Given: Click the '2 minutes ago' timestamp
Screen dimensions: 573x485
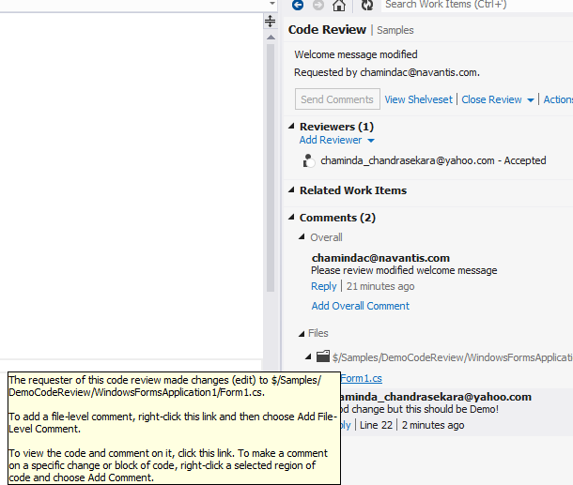Looking at the screenshot, I should pyautogui.click(x=433, y=425).
